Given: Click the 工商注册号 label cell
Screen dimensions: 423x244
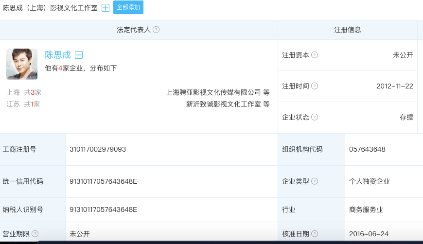Looking at the screenshot, I should (x=33, y=149).
